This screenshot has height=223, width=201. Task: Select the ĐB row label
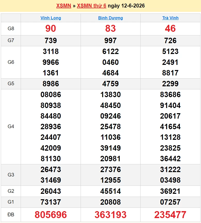coord(11,214)
